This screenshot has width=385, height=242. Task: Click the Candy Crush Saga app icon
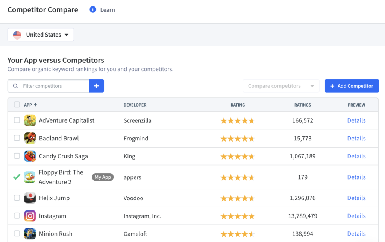coord(30,156)
